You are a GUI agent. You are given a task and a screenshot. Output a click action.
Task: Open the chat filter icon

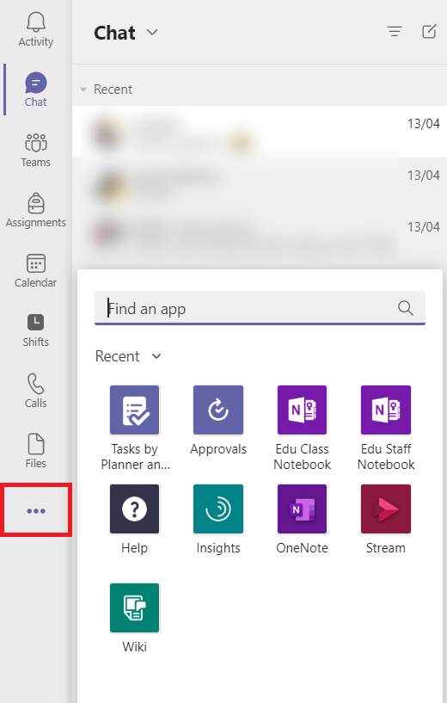tap(395, 31)
